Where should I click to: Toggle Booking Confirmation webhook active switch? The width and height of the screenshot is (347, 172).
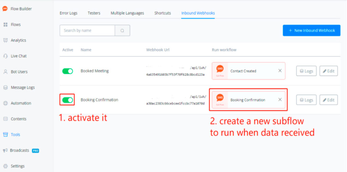(x=67, y=100)
